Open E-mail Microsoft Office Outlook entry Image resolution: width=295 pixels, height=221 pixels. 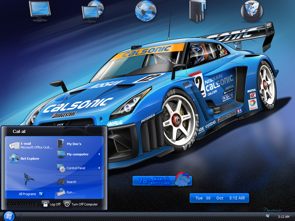click(x=31, y=145)
